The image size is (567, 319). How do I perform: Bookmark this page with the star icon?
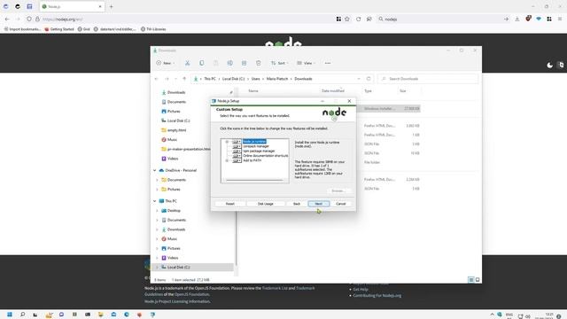347,19
